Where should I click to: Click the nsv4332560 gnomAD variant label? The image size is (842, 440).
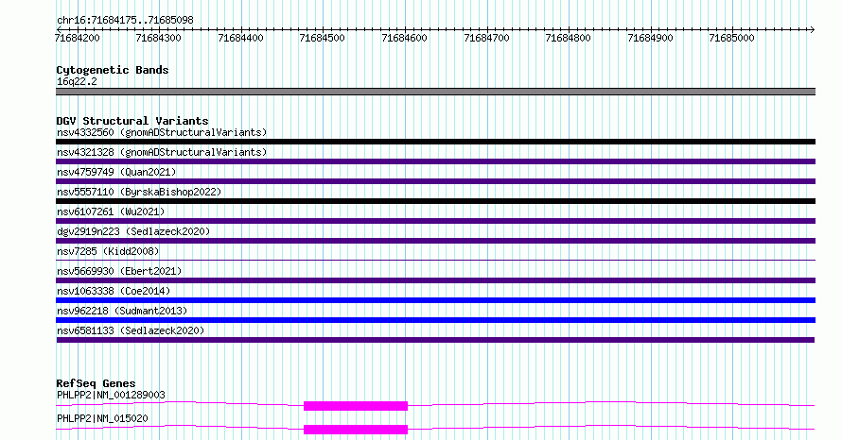pyautogui.click(x=162, y=132)
